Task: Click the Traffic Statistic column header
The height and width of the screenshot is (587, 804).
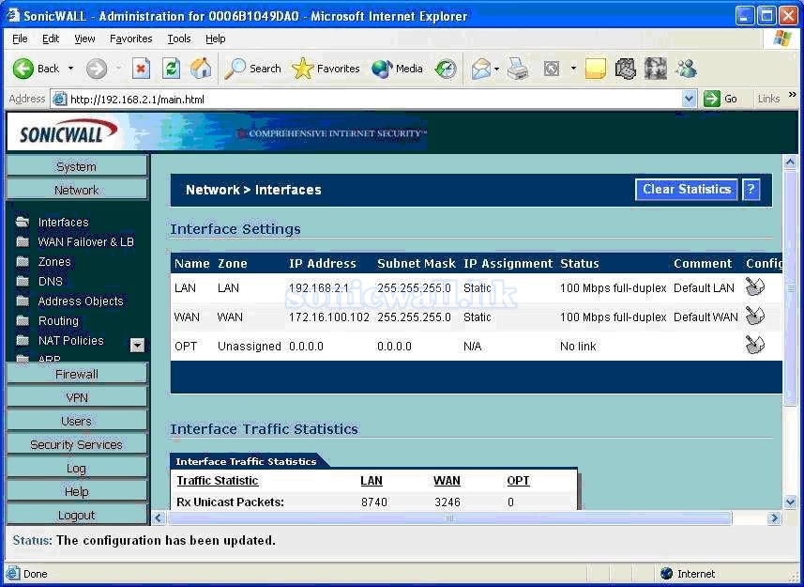Action: (x=218, y=481)
